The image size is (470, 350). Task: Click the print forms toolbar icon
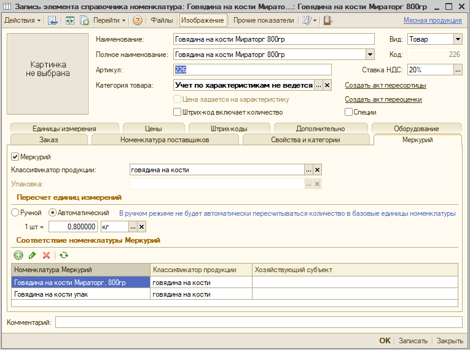[x=307, y=20]
